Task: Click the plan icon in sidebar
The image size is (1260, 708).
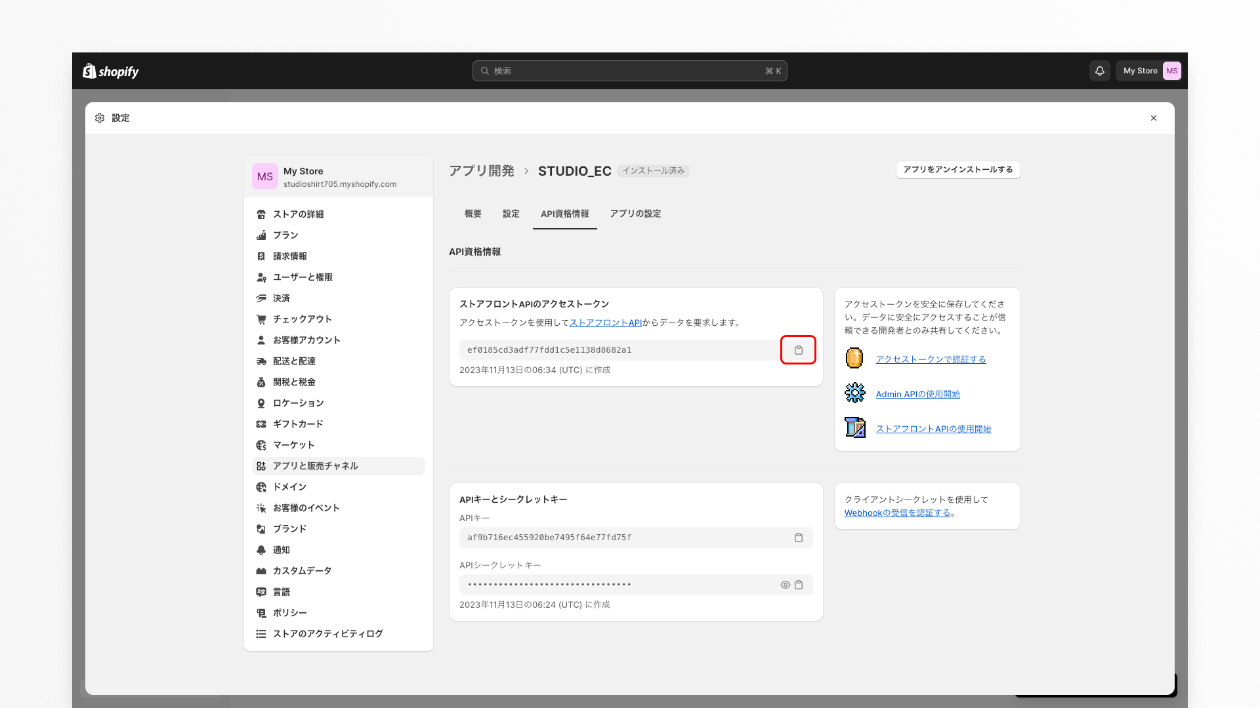Action: (x=261, y=235)
